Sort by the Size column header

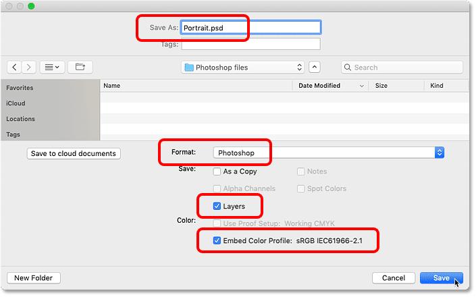[x=381, y=86]
